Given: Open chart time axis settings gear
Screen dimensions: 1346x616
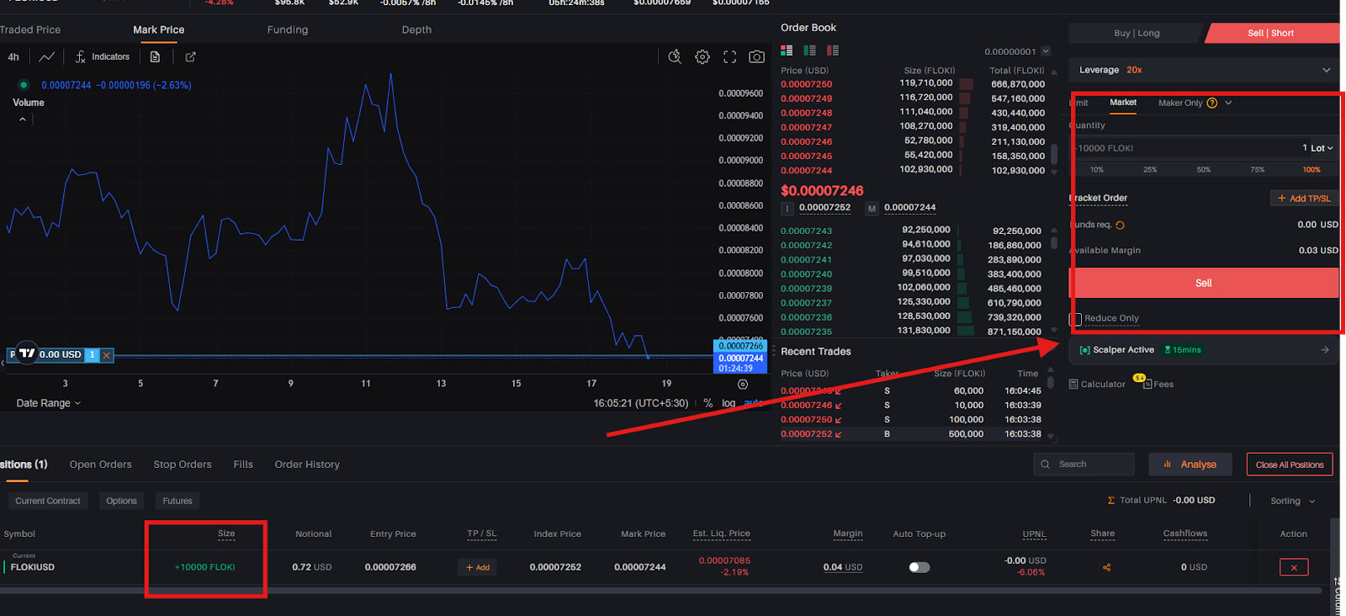Looking at the screenshot, I should point(743,384).
